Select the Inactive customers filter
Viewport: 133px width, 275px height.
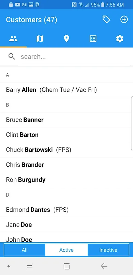pos(108,250)
